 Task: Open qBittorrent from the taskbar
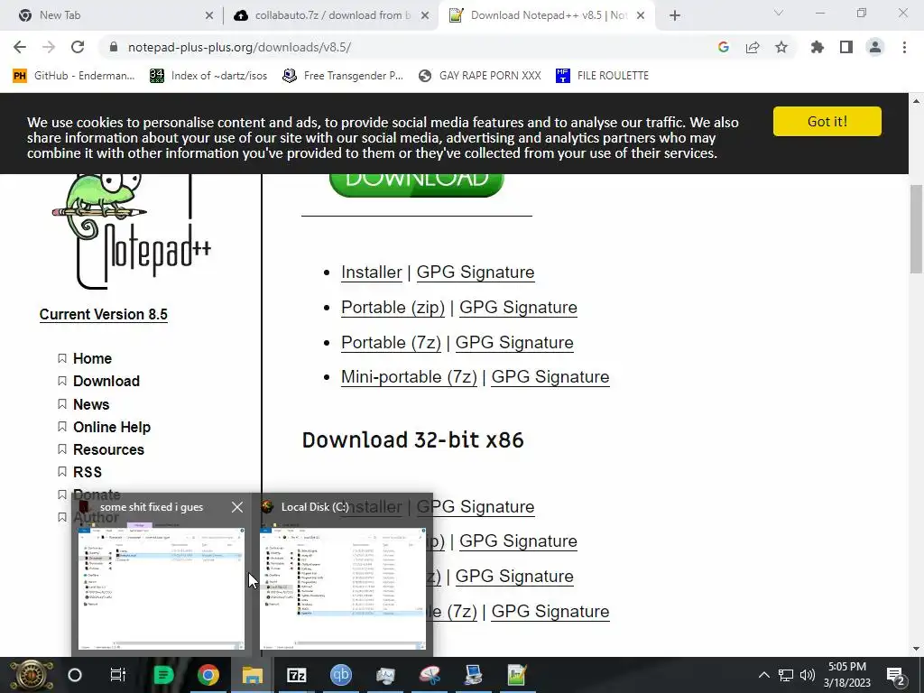(x=340, y=675)
